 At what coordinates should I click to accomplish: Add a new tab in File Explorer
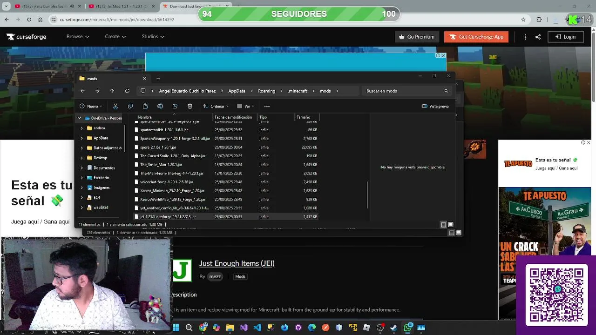tap(158, 79)
